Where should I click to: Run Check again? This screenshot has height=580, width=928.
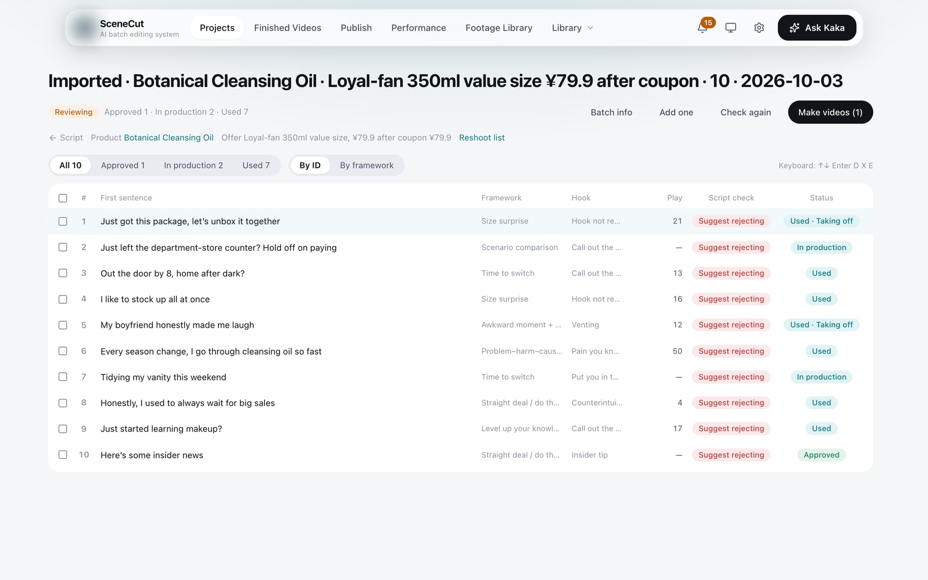pos(745,112)
